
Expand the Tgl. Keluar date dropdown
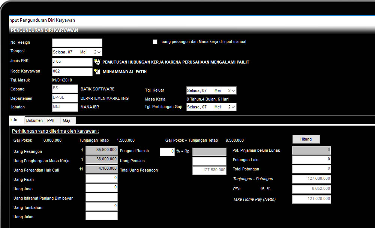(233, 90)
